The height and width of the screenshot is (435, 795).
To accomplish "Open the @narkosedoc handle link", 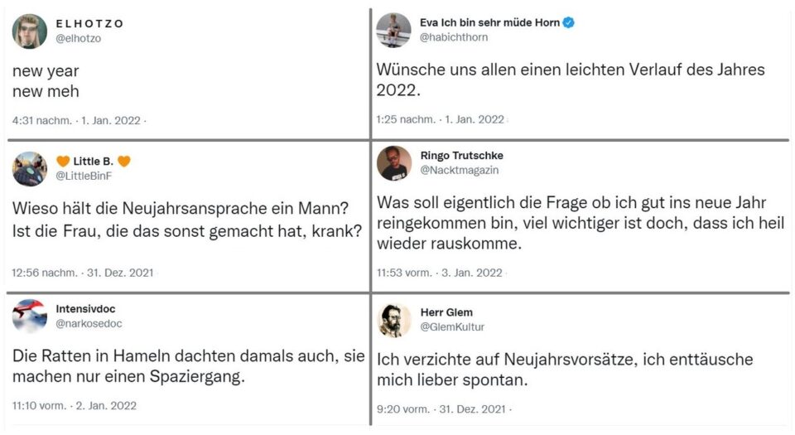I will pyautogui.click(x=89, y=323).
